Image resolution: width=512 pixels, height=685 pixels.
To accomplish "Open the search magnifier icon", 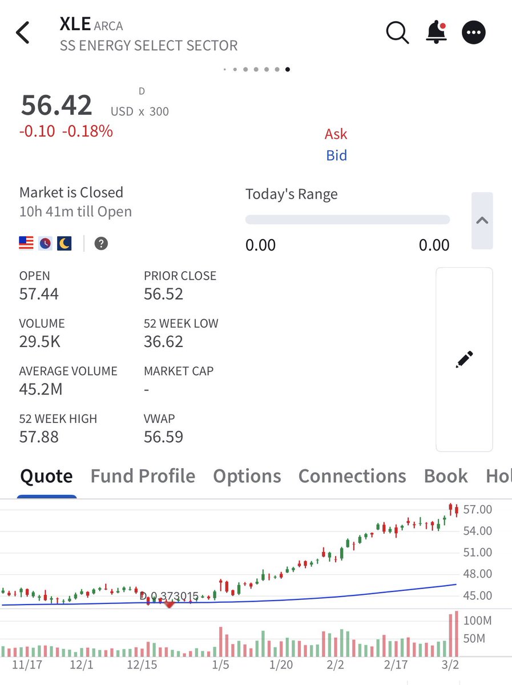I will point(397,33).
